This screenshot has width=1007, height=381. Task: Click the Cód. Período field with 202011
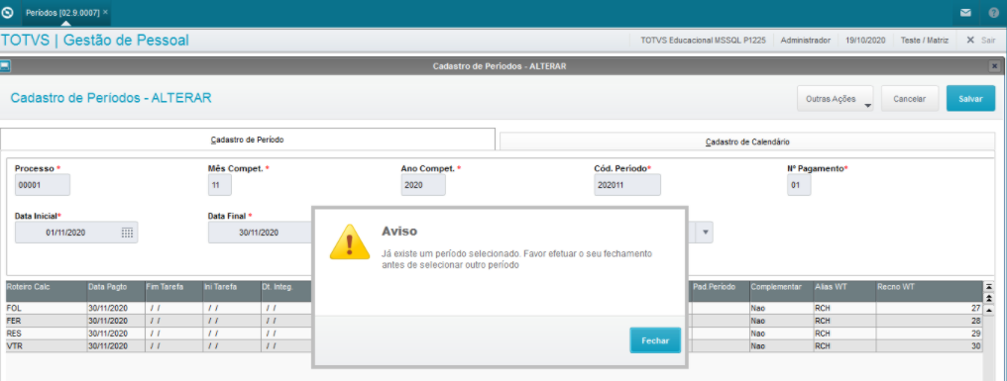click(626, 185)
